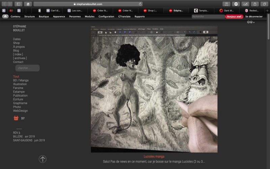Click the Safari share icon
The width and height of the screenshot is (270, 169).
click(255, 4)
